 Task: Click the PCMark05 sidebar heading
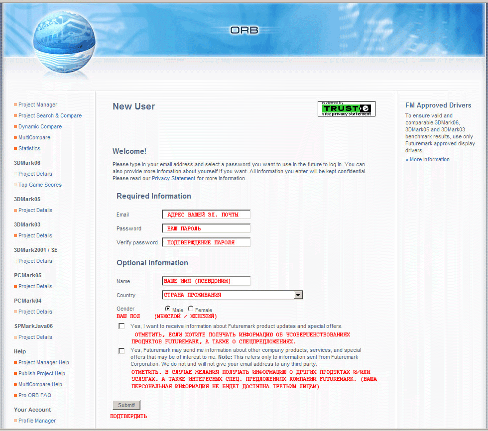[x=28, y=276]
